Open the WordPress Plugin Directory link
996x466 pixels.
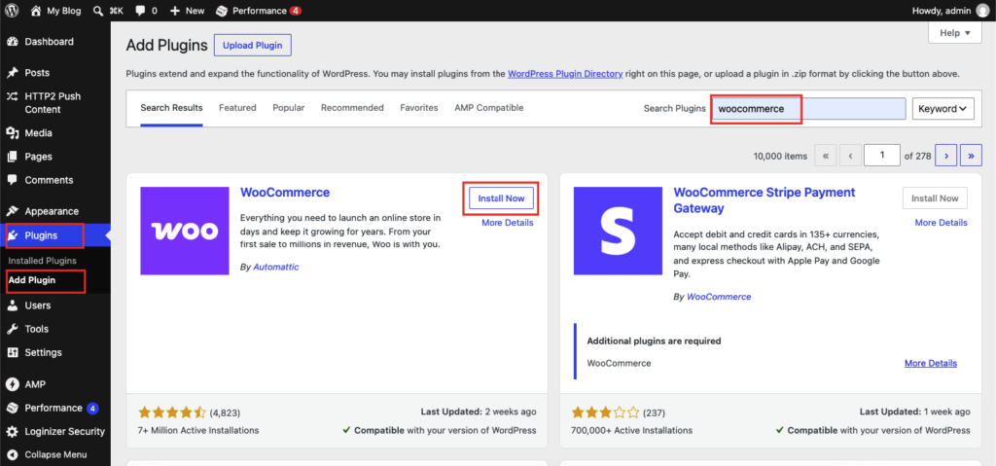[x=565, y=74]
